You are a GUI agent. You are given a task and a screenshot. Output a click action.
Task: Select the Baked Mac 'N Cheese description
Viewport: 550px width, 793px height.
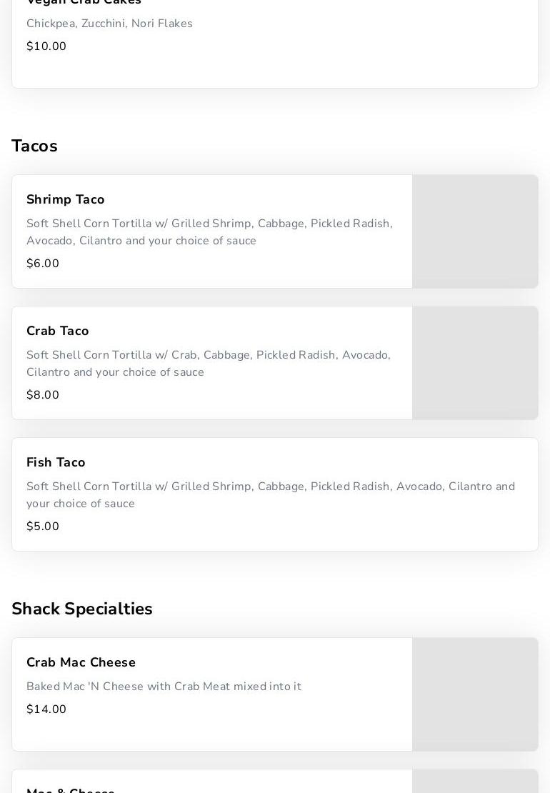tap(164, 687)
